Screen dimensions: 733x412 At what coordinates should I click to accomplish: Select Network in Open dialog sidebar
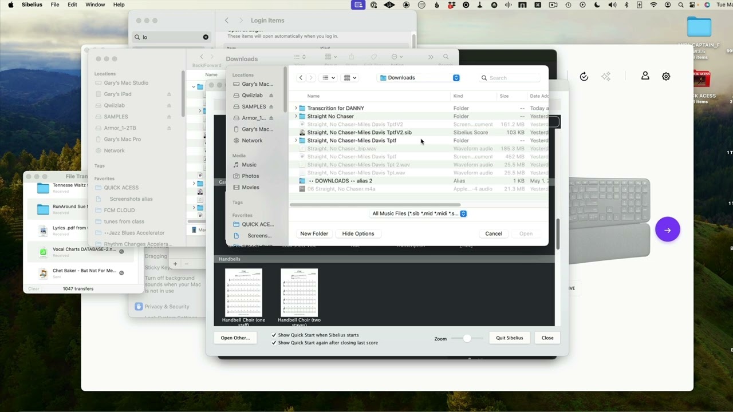pyautogui.click(x=252, y=140)
